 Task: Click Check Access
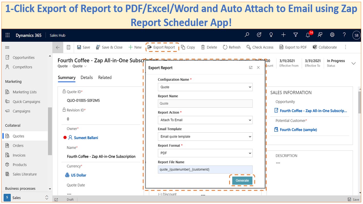pyautogui.click(x=260, y=47)
